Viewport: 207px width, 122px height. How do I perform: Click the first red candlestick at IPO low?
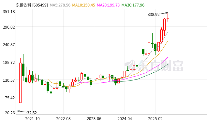pyautogui.click(x=17, y=108)
